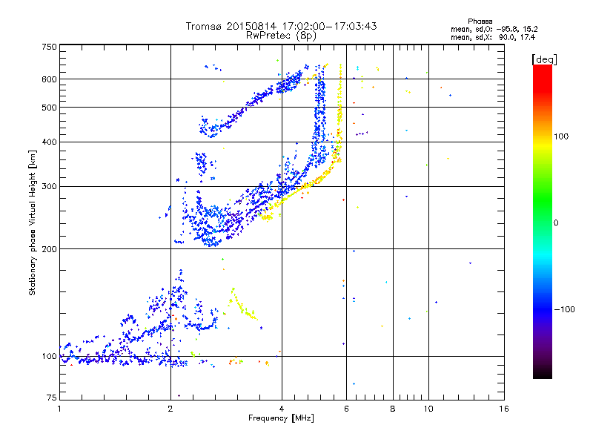Click the '0' colorbar tick label

click(556, 222)
